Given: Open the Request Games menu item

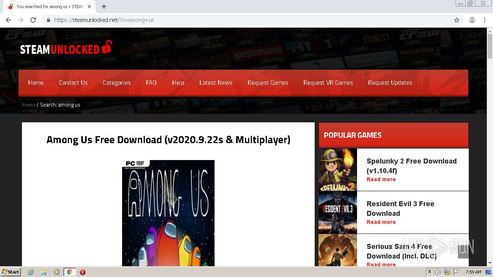Looking at the screenshot, I should pyautogui.click(x=268, y=83).
